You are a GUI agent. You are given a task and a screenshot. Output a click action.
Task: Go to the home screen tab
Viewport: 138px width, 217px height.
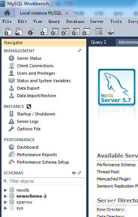[x=7, y=13]
